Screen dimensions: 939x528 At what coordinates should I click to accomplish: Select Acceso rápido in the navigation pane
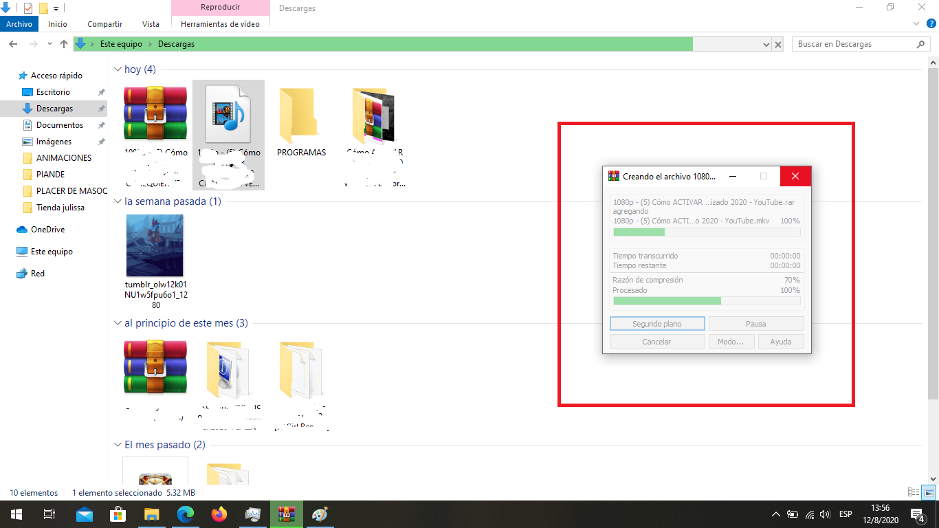pos(56,76)
